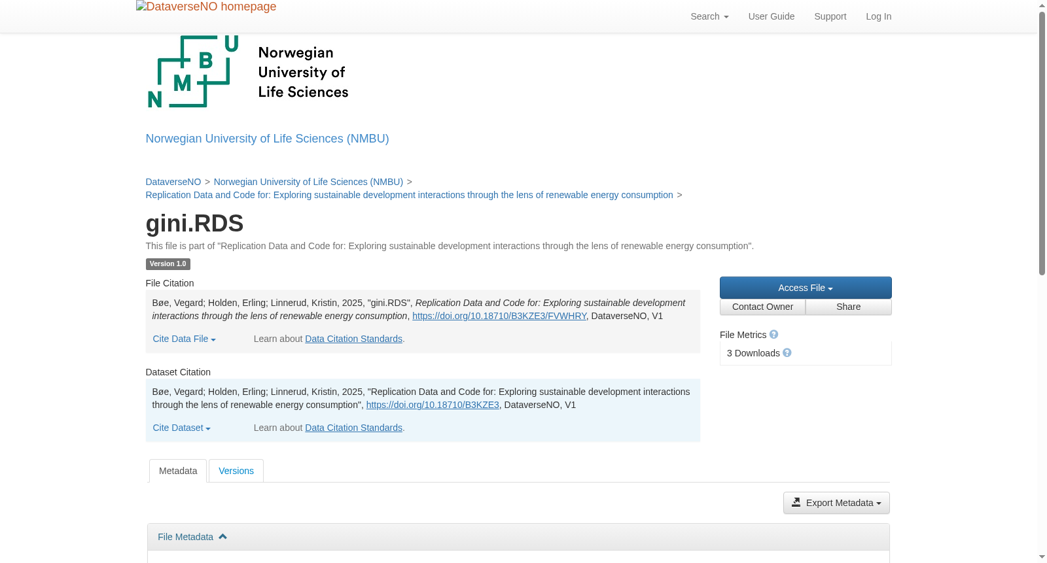Open User Guide from navbar
1047x563 pixels.
click(772, 16)
